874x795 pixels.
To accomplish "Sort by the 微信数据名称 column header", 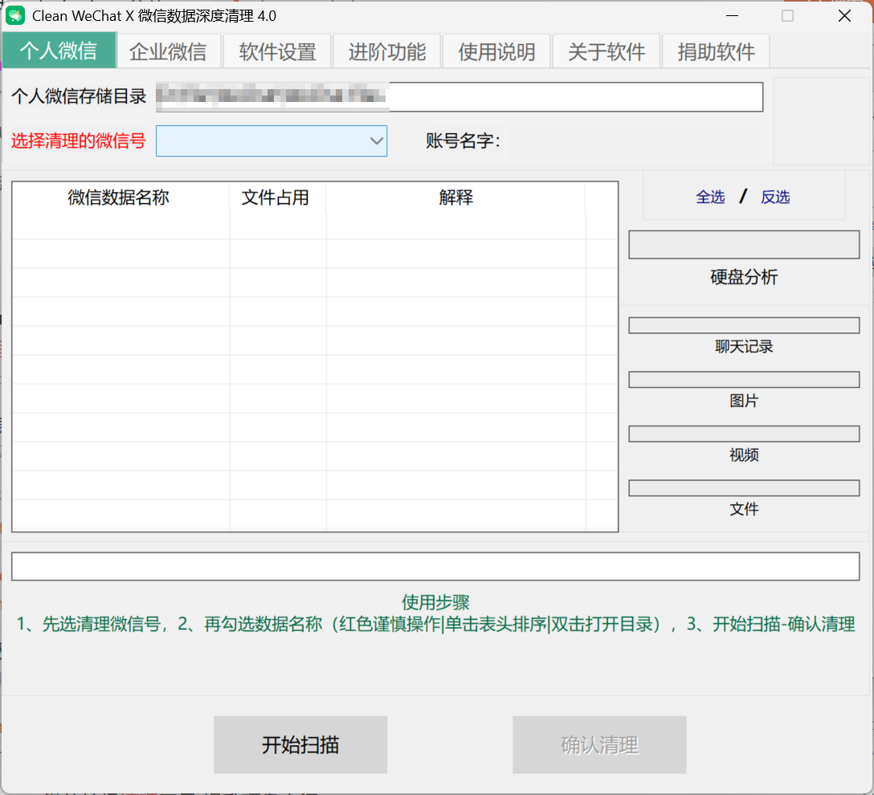I will click(x=120, y=198).
